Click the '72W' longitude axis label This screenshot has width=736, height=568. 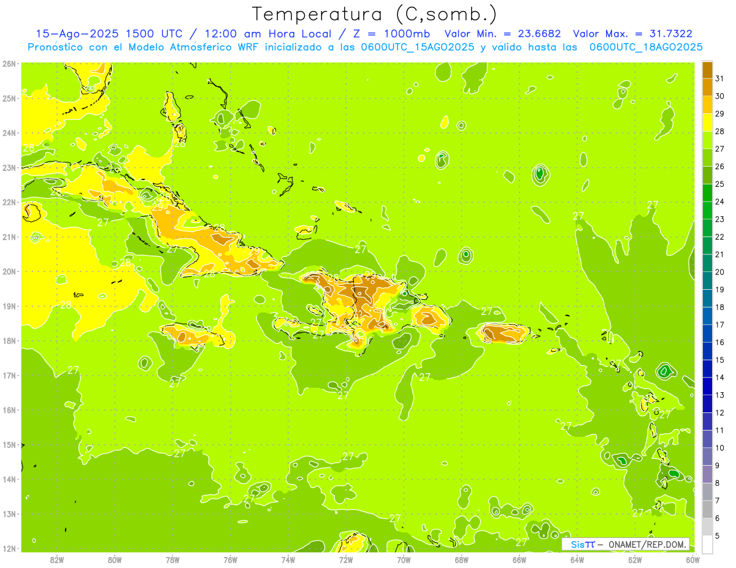coord(346,559)
